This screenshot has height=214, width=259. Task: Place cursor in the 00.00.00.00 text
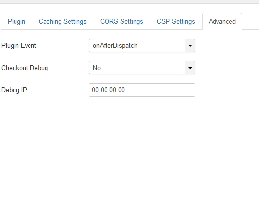point(108,90)
